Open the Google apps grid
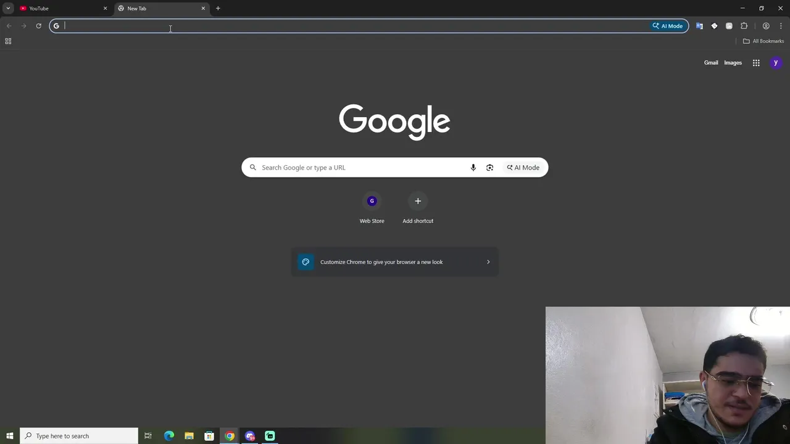Screen dimensions: 790x444 [756, 63]
